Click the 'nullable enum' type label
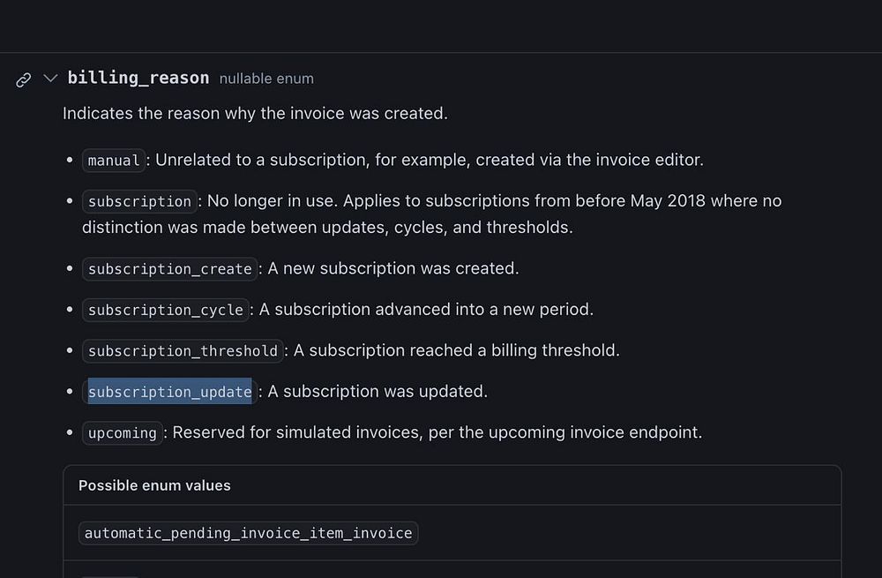This screenshot has height=578, width=882. coord(266,79)
